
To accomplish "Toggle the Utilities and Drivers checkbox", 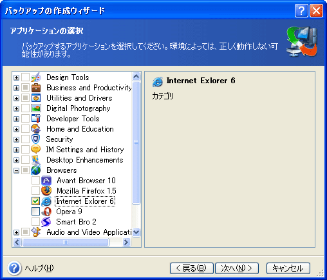I will pyautogui.click(x=26, y=98).
